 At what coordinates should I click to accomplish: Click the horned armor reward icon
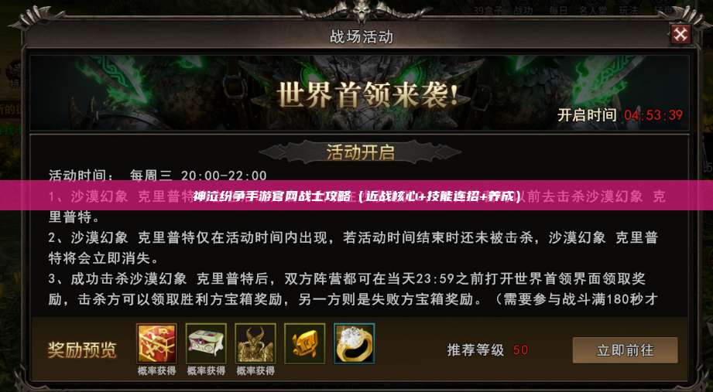[255, 343]
